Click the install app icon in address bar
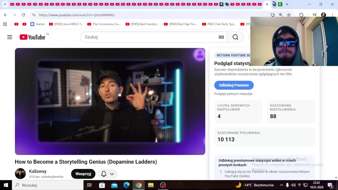Viewport: 338px width, 190px height. (x=273, y=15)
